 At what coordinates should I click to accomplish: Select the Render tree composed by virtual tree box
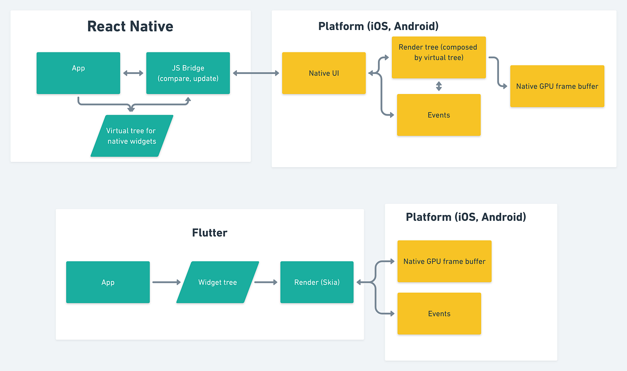click(x=438, y=57)
